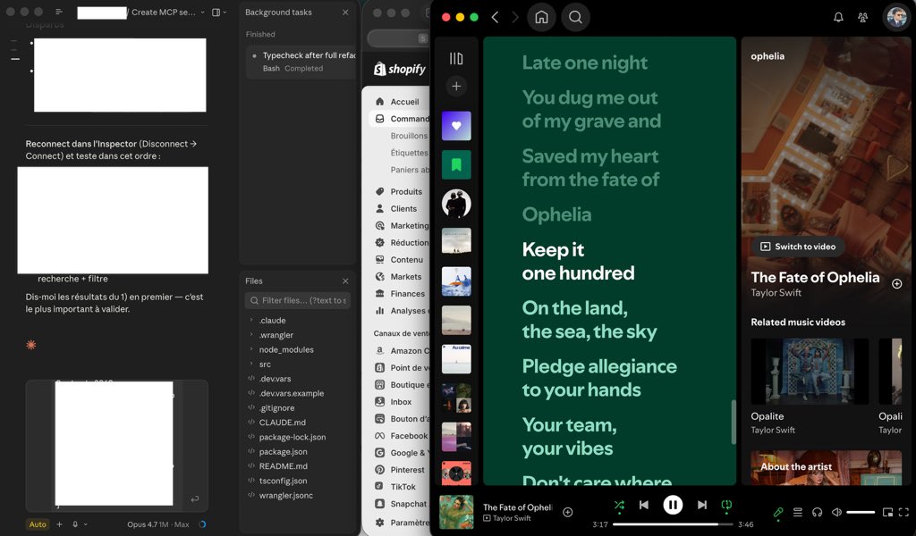Go back in Spotify navigation
916x536 pixels.
495,18
